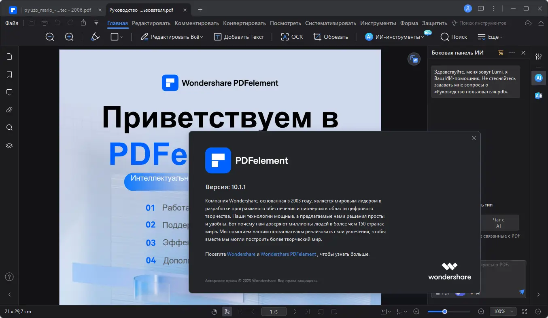The image size is (548, 318).
Task: Follow the Wondershare PDFelement link
Action: [289, 254]
